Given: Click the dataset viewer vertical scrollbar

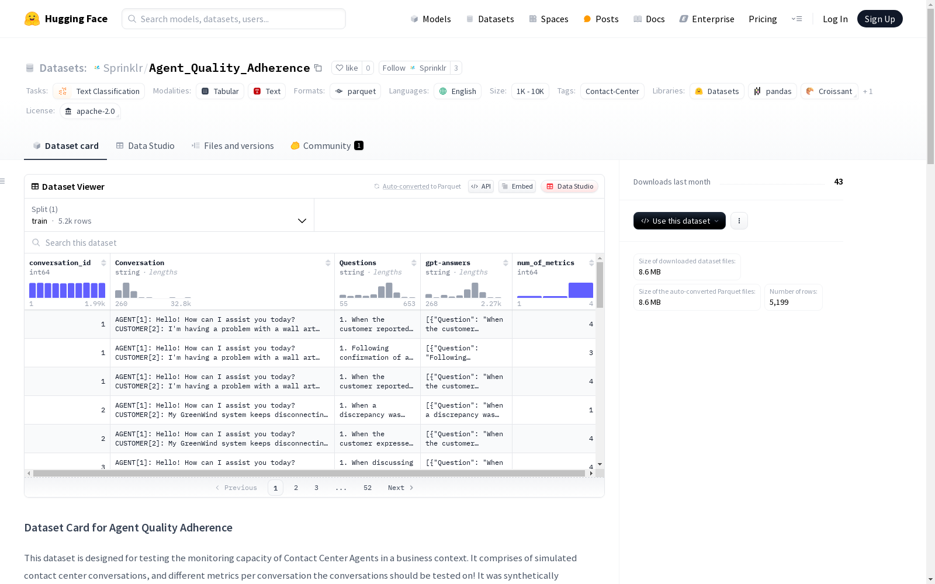Looking at the screenshot, I should pyautogui.click(x=600, y=284).
